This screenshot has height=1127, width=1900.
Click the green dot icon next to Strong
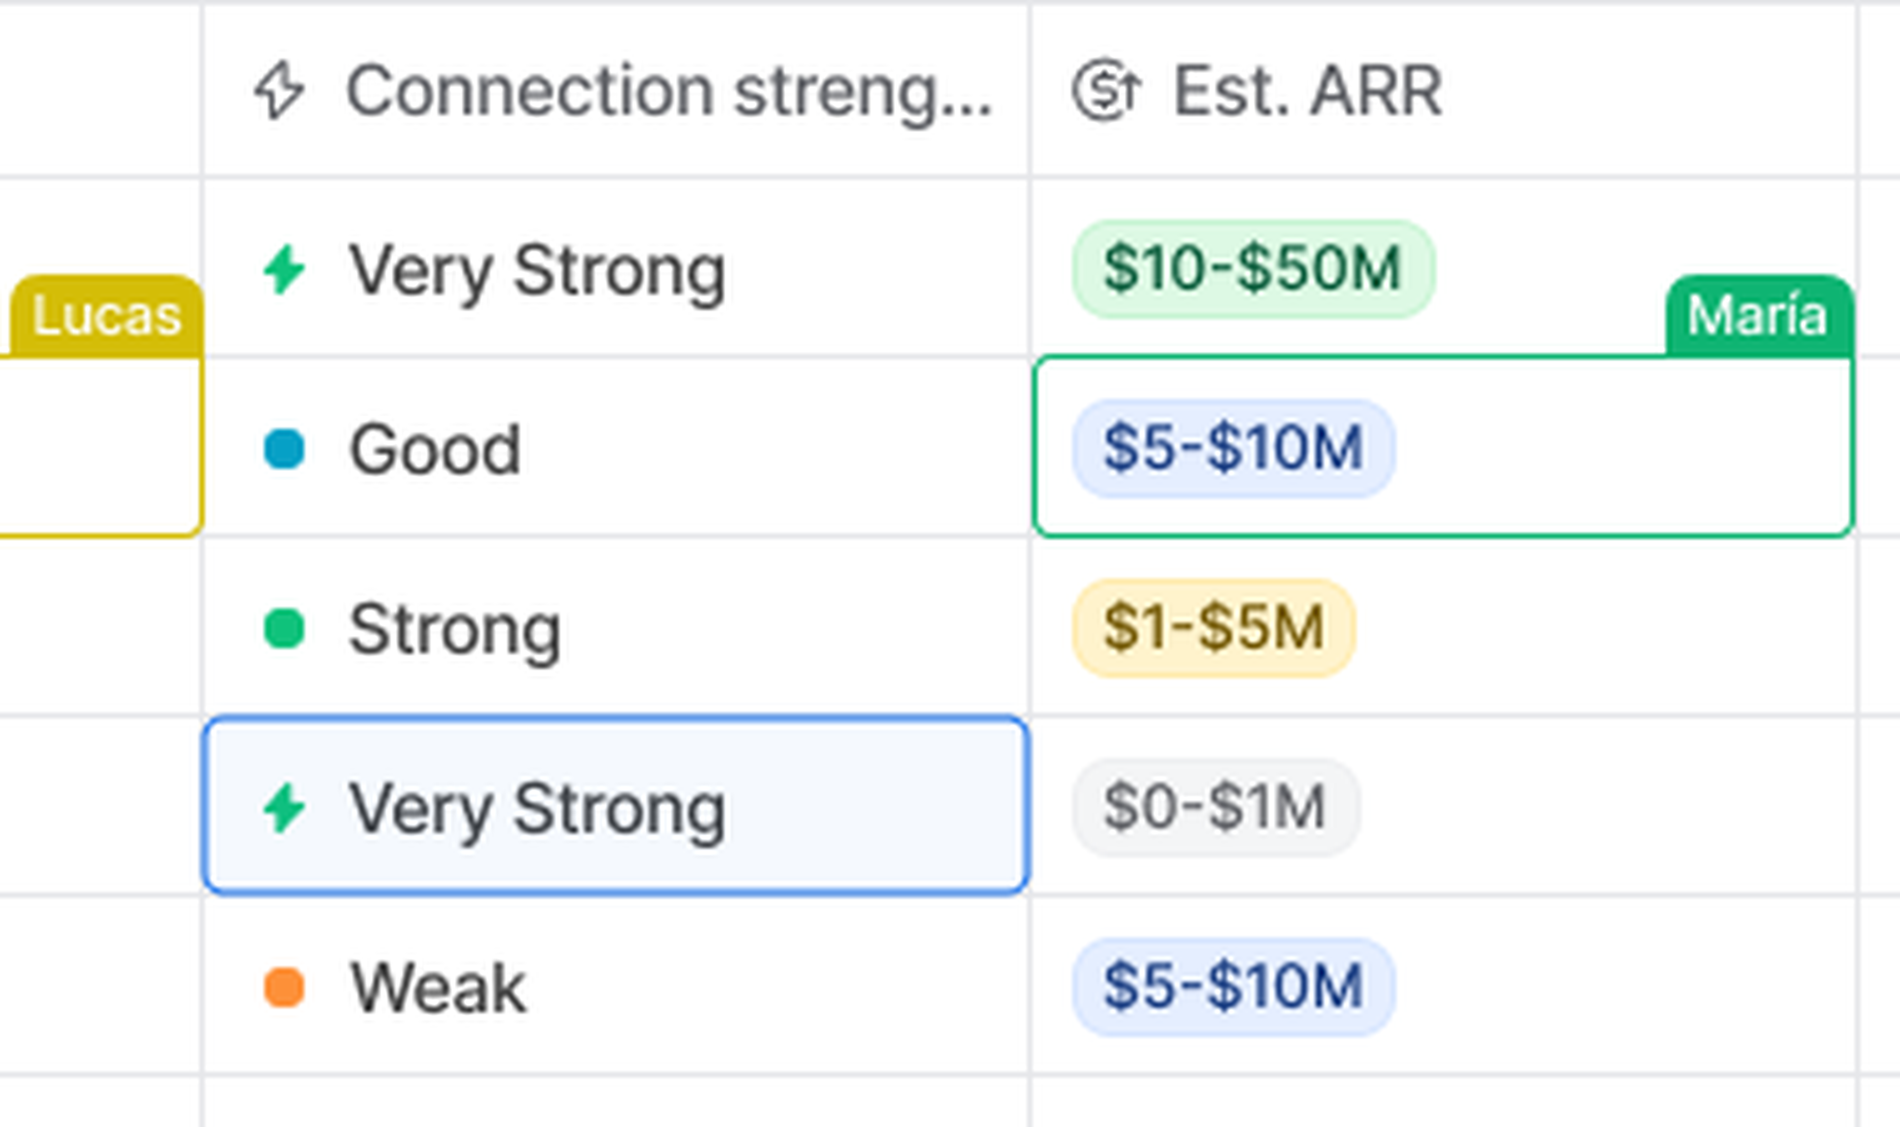tap(283, 629)
